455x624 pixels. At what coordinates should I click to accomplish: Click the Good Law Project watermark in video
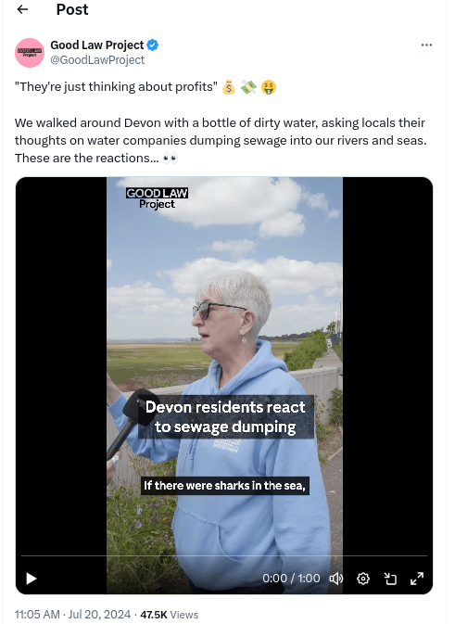[x=158, y=198]
